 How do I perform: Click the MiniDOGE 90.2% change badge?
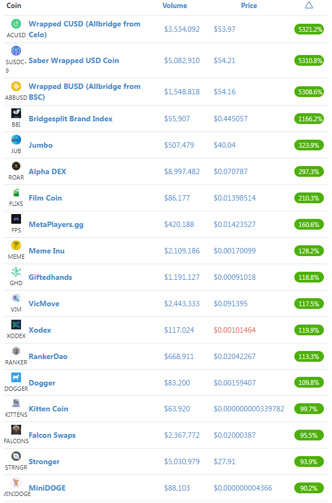(309, 488)
